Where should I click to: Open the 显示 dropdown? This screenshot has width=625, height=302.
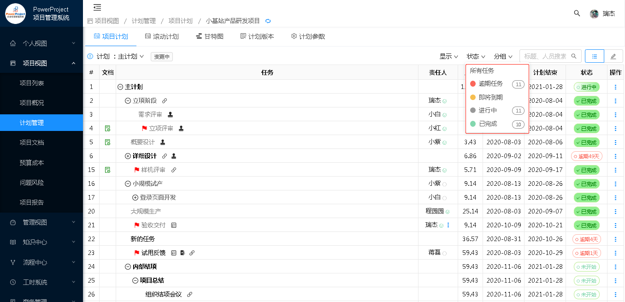pos(448,56)
